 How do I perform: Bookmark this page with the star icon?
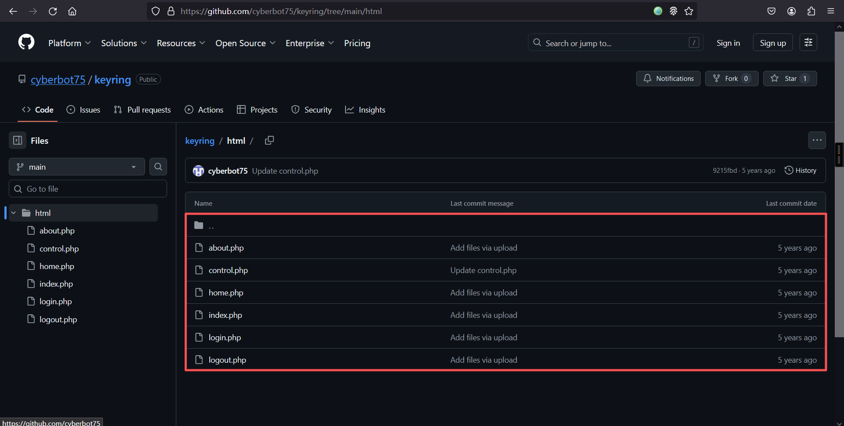click(689, 11)
